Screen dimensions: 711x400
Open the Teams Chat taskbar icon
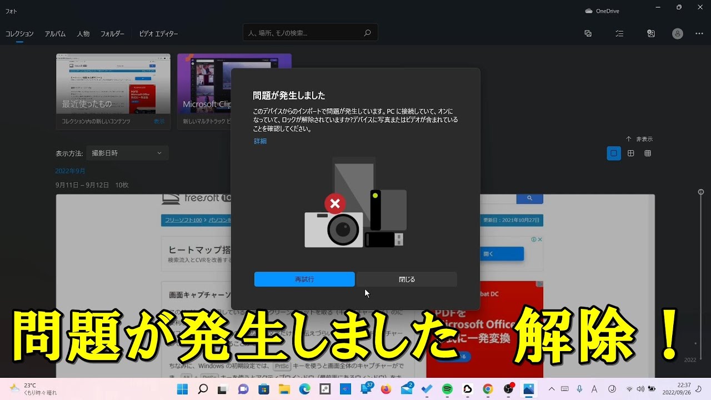[x=243, y=389]
